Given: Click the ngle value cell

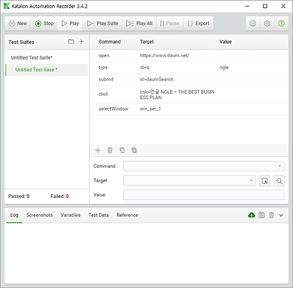Looking at the screenshot, I should (224, 68).
